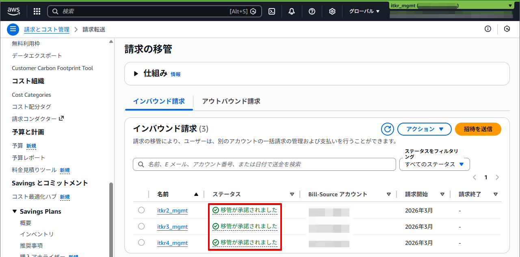Launch CloudShell from the top bar
Viewport: 520px width, 257px height.
pyautogui.click(x=272, y=11)
